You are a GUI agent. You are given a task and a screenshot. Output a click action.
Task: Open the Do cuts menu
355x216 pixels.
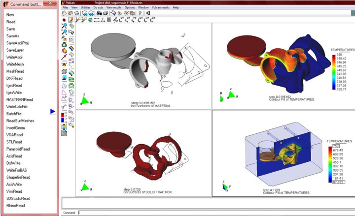(x=97, y=8)
